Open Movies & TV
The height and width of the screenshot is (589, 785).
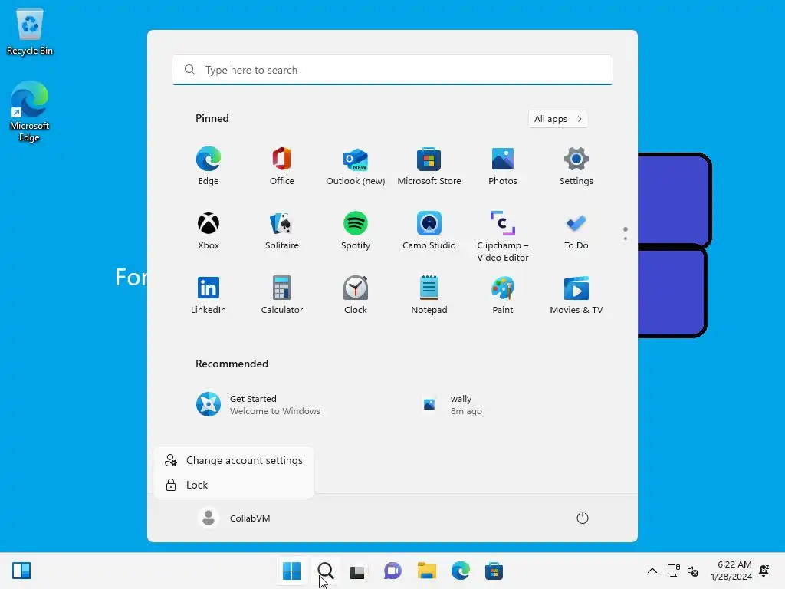click(576, 295)
